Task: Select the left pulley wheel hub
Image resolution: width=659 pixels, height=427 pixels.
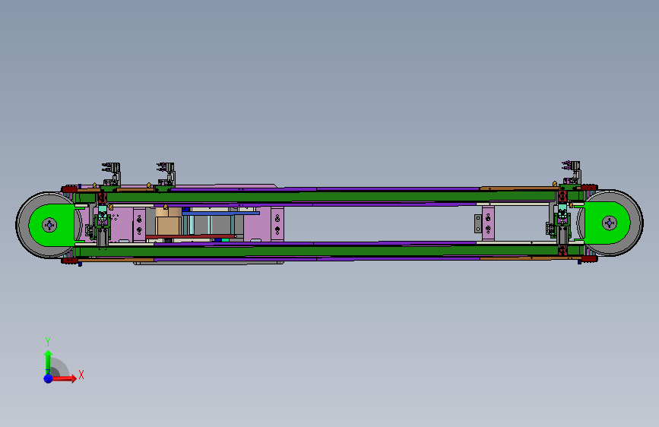Action: tap(49, 225)
